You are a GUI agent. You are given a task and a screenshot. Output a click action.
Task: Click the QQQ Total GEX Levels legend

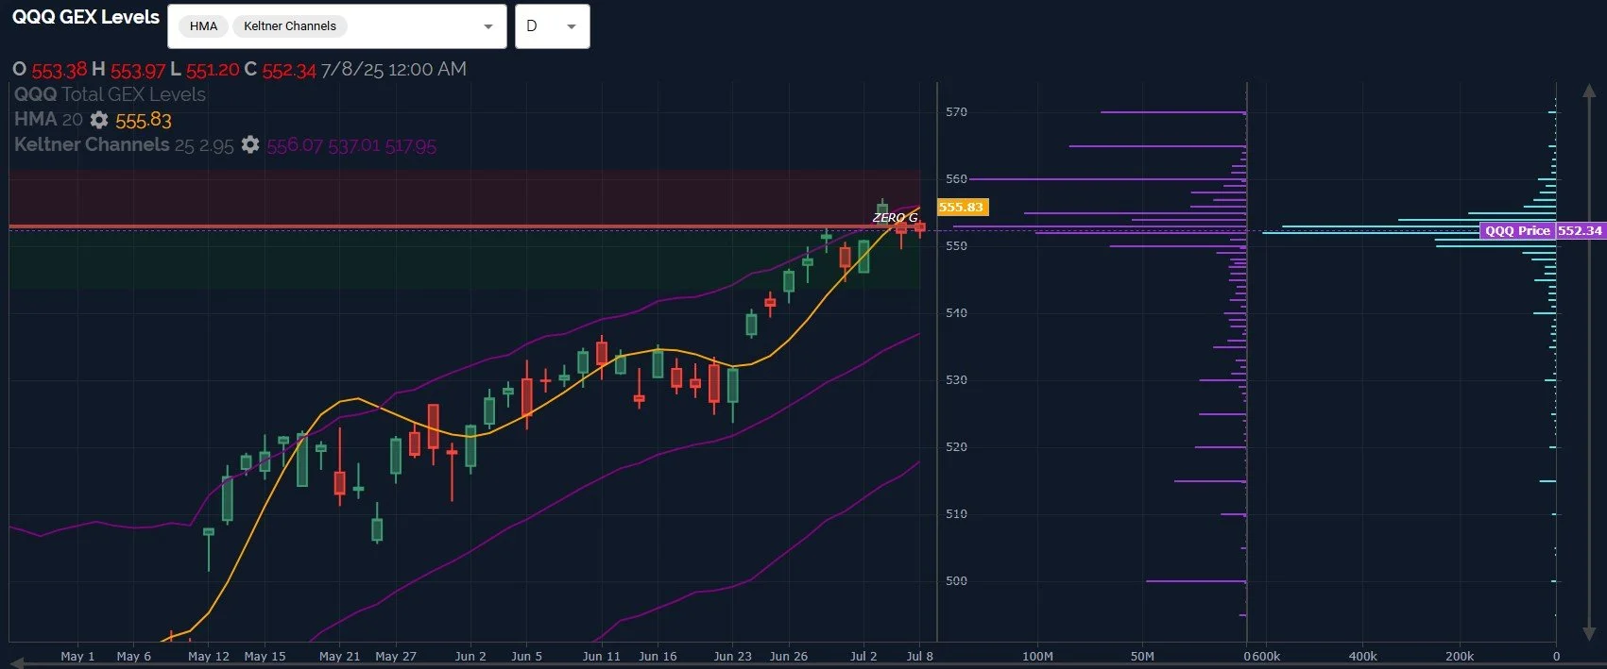tap(110, 94)
